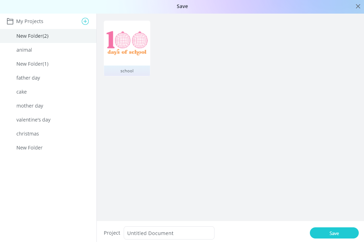Click the My Projects header label
The width and height of the screenshot is (364, 242).
pos(30,21)
